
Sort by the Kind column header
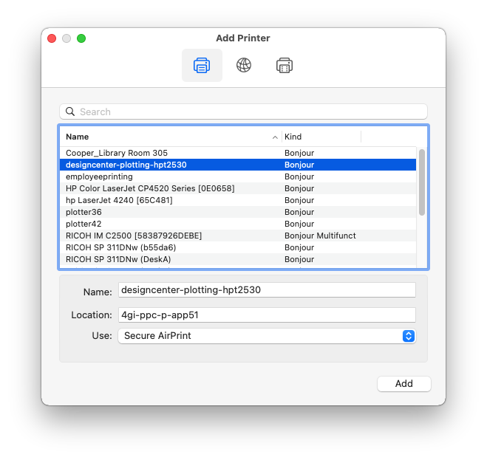click(x=293, y=137)
